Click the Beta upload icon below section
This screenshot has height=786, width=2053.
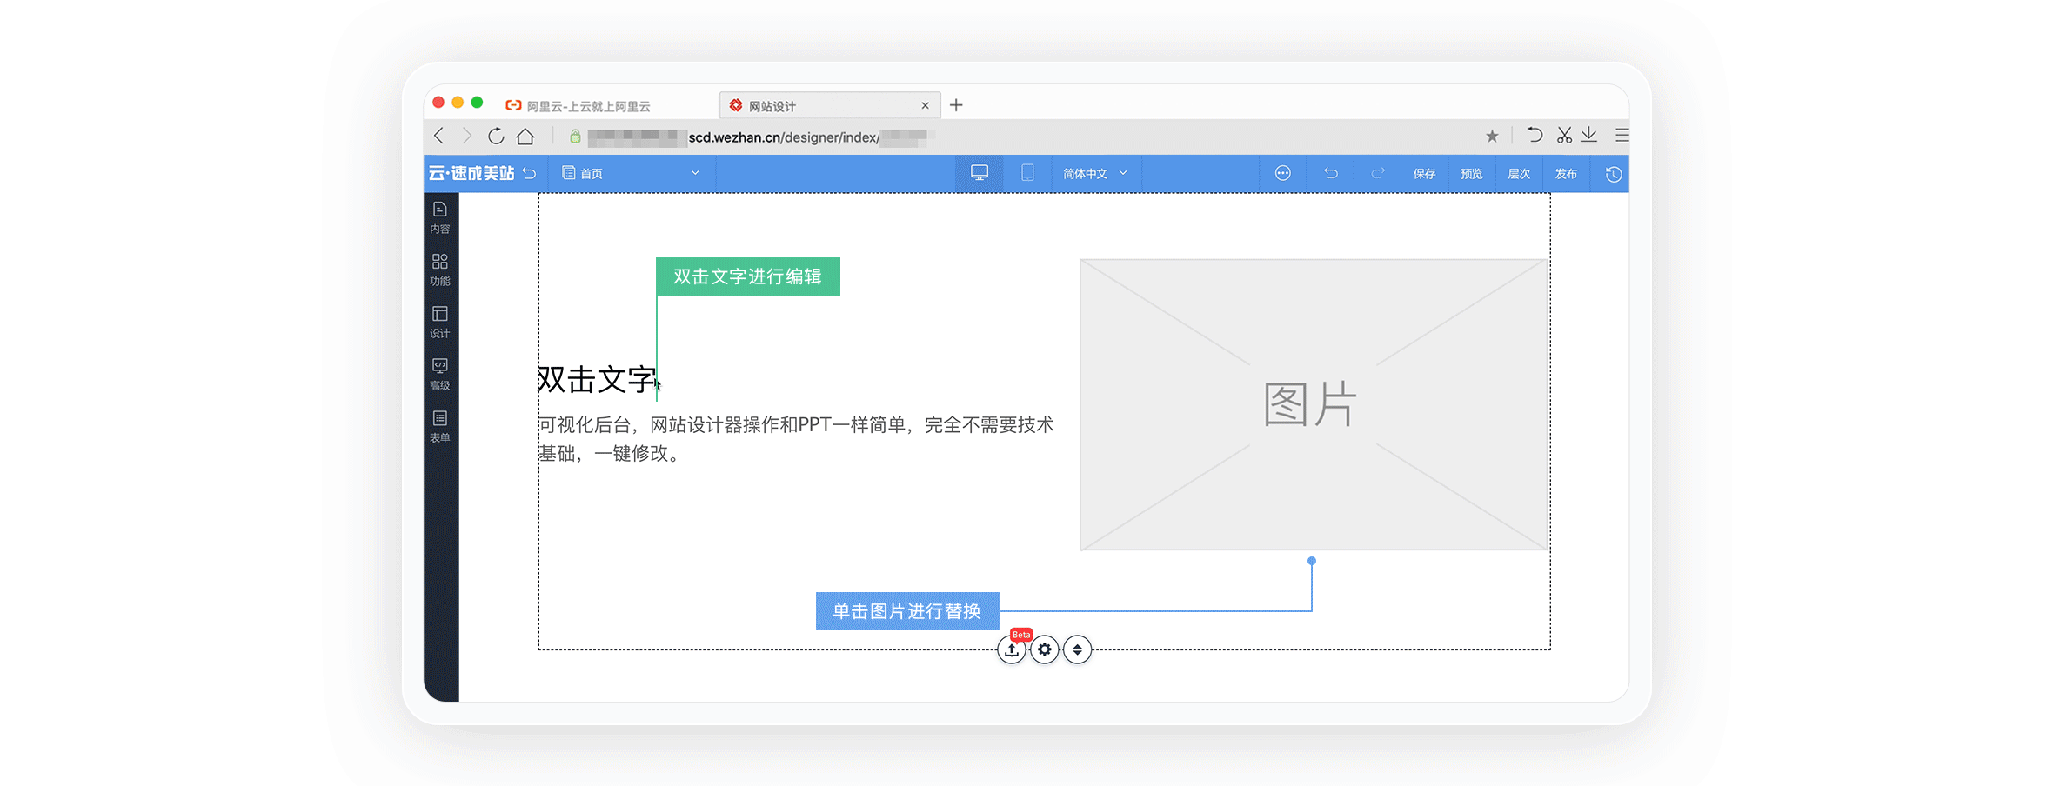(x=1012, y=649)
